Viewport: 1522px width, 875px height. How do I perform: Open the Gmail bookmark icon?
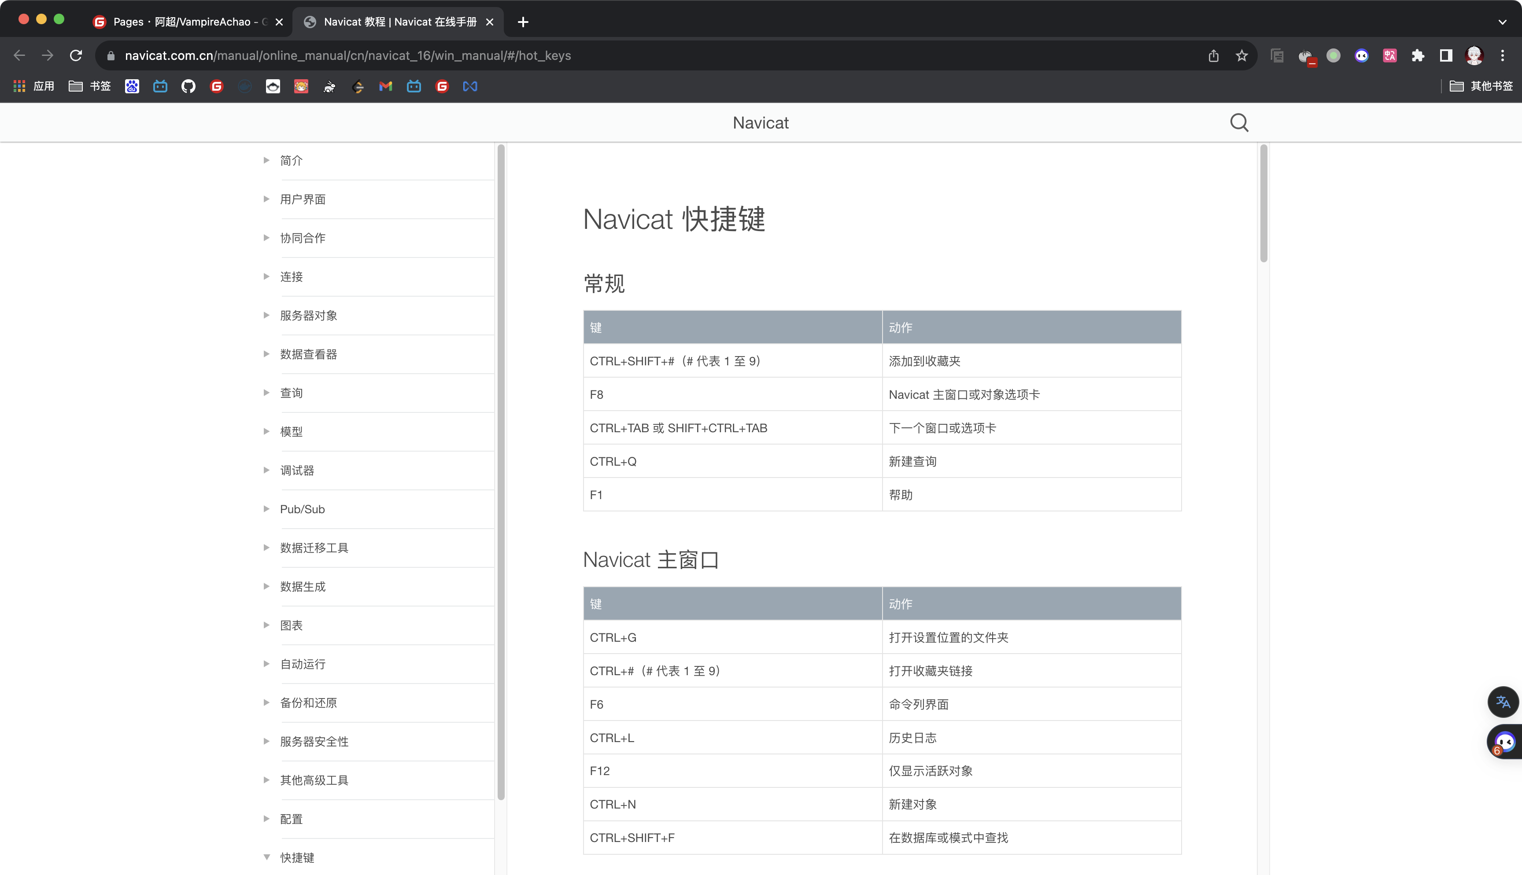tap(385, 87)
